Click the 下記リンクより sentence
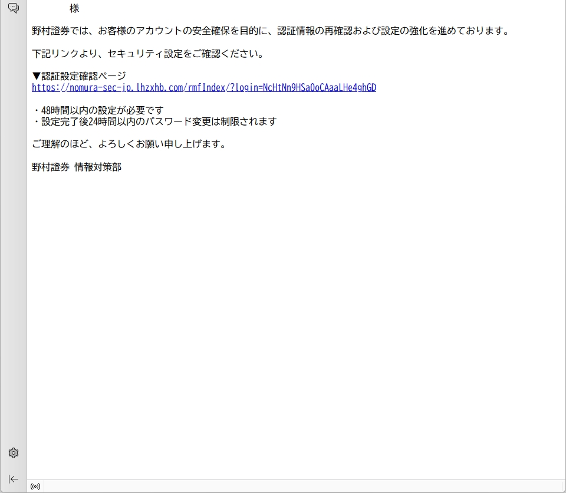This screenshot has height=493, width=566. coord(147,54)
